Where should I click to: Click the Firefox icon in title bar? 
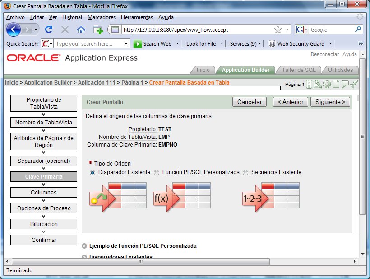[7, 6]
